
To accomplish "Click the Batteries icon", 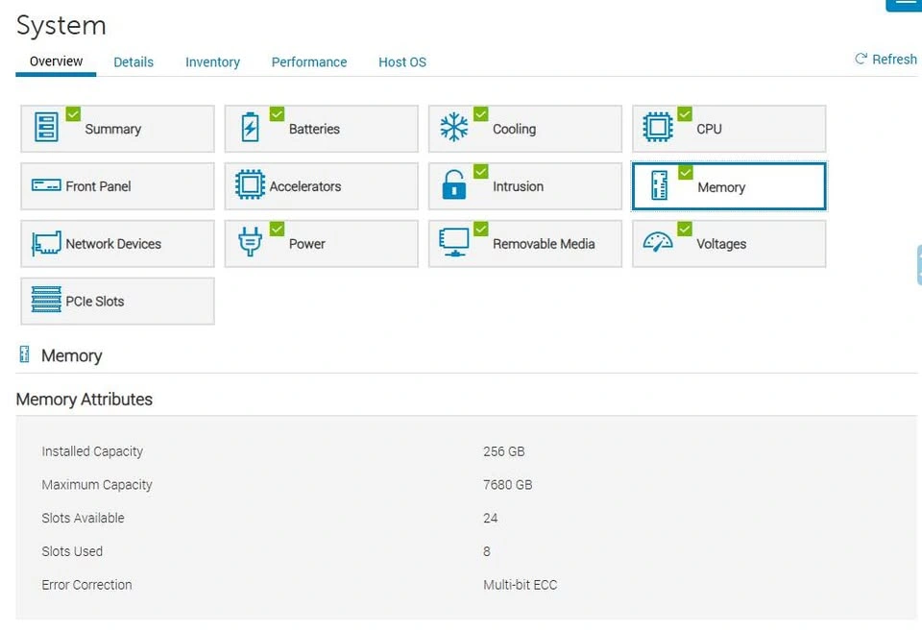I will point(251,128).
